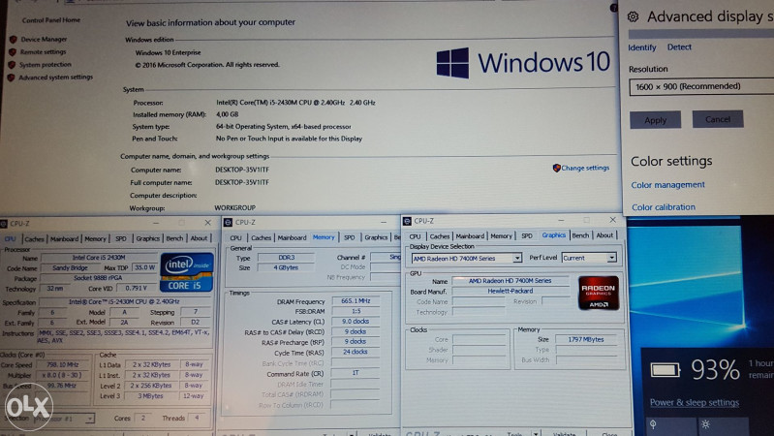Click the battery icon next to 93%
The height and width of the screenshot is (436, 774).
(665, 369)
